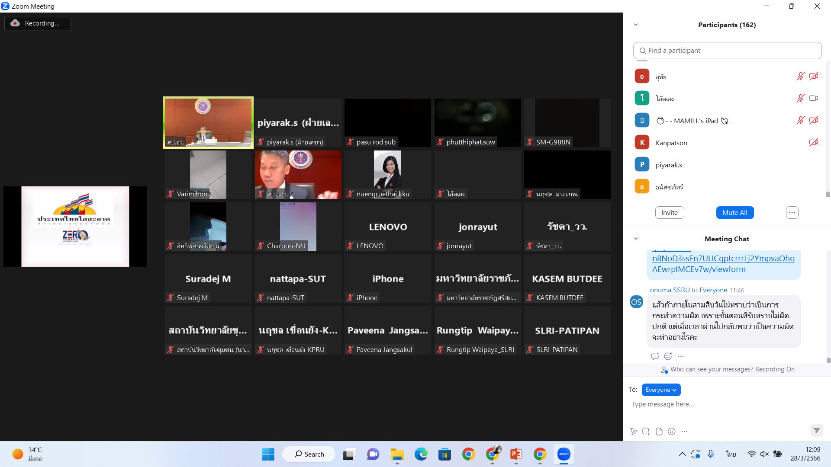Show hidden system tray icons
The height and width of the screenshot is (467, 831).
click(682, 454)
